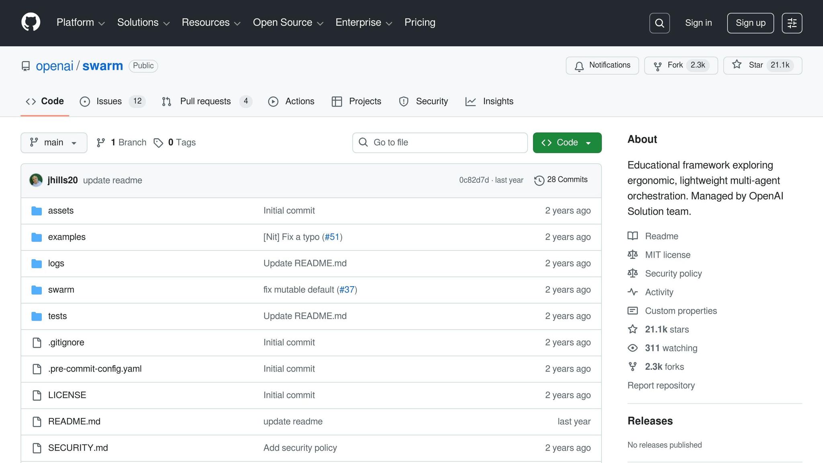This screenshot has width=823, height=463.
Task: Expand the green Code dropdown
Action: 567,143
